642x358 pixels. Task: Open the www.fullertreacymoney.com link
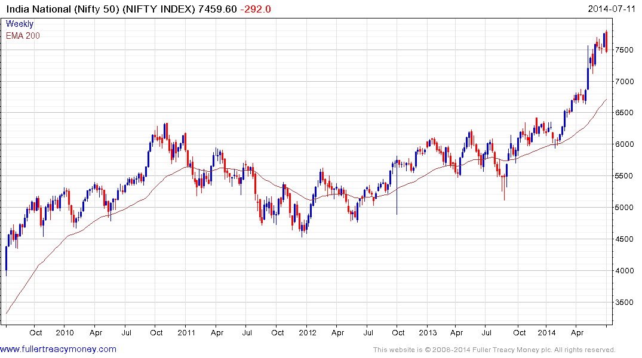[58, 350]
